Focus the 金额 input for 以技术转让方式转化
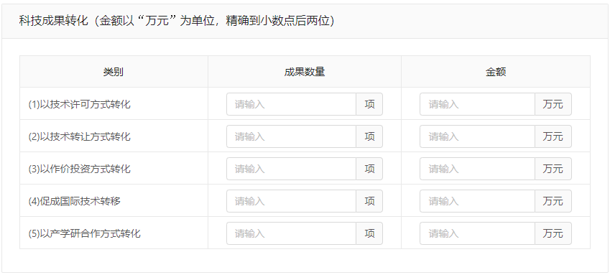Viewport: 610px width, 275px height. (x=477, y=136)
